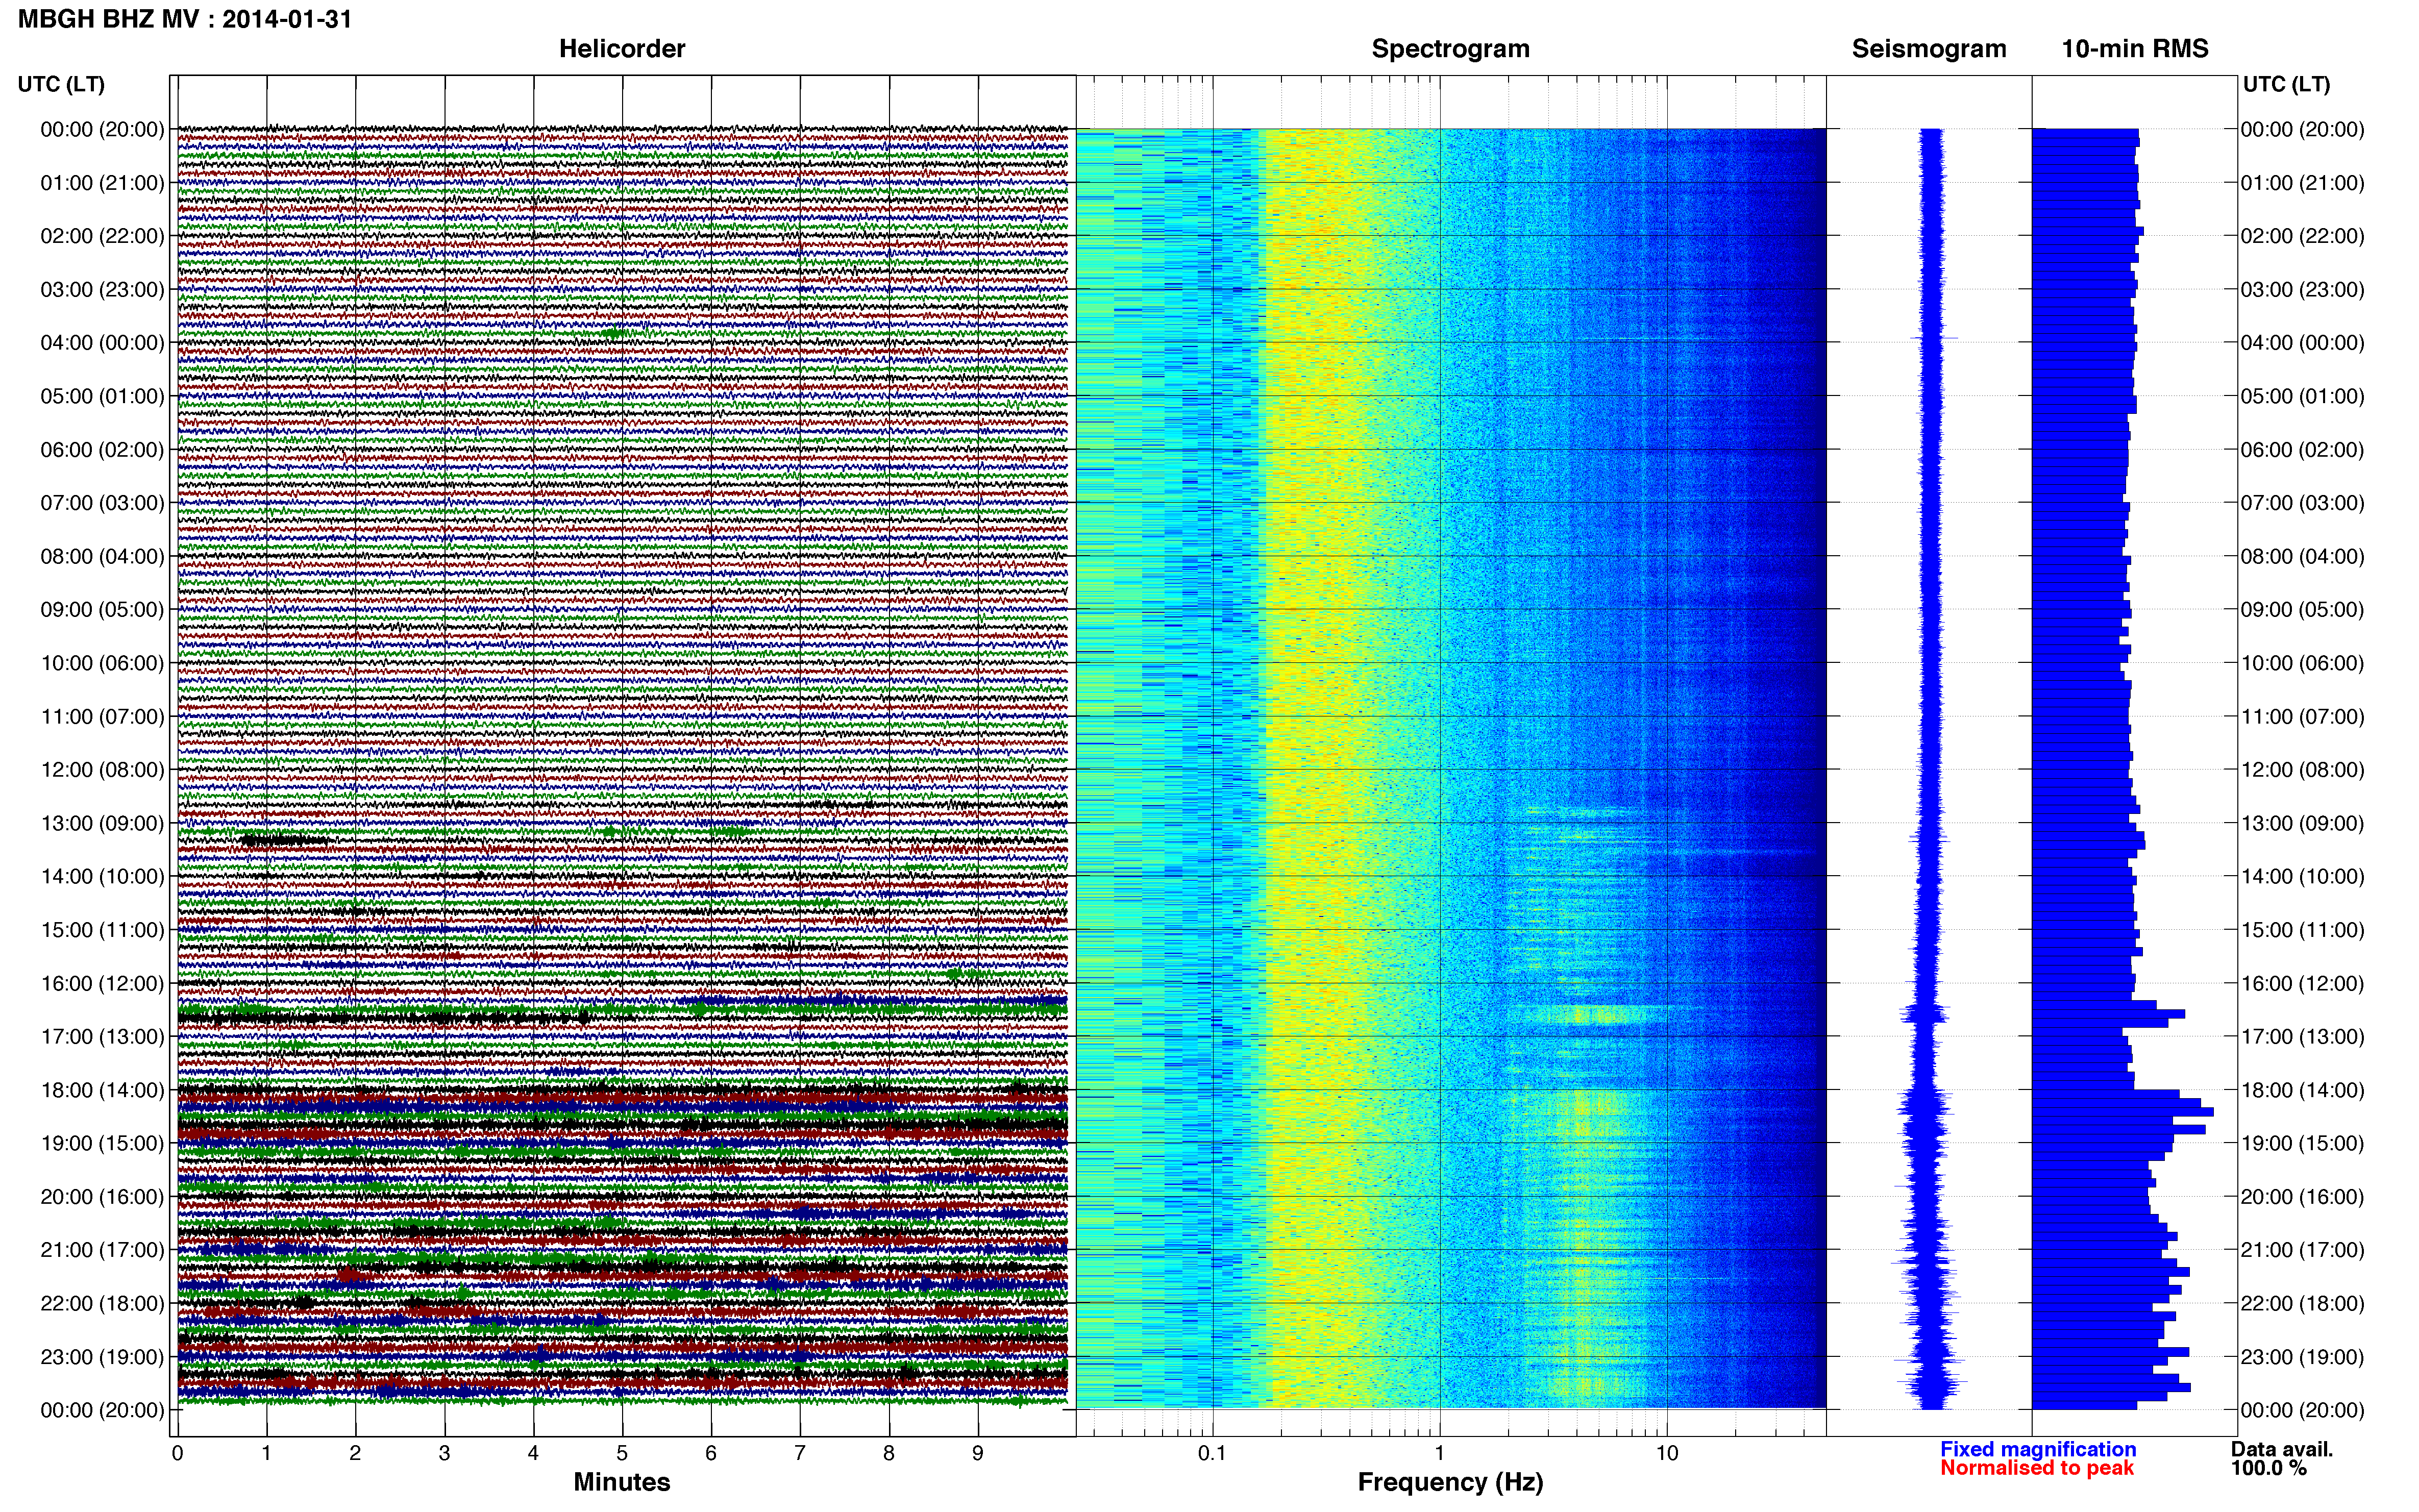Click the left 12:00 (08:00) time label
Image resolution: width=2419 pixels, height=1512 pixels.
(x=102, y=770)
